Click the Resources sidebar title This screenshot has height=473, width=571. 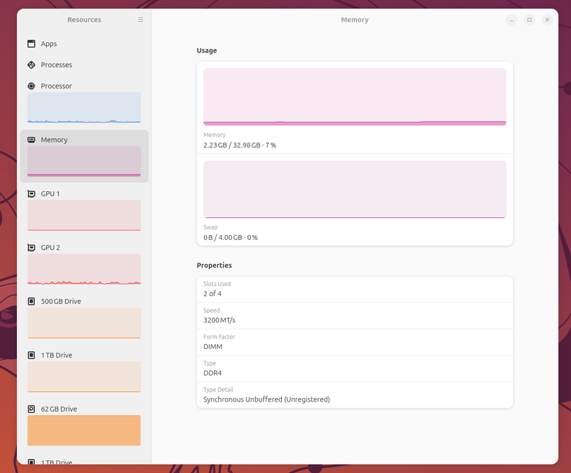(84, 20)
